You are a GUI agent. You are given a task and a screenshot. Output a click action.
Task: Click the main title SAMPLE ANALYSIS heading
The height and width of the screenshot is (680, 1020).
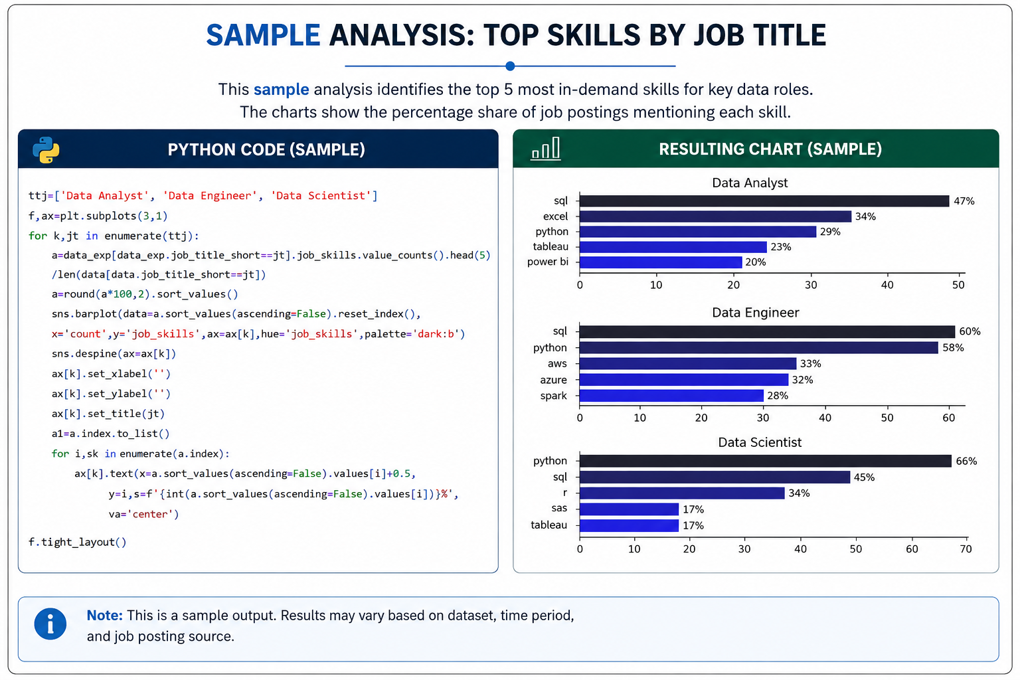coord(516,35)
